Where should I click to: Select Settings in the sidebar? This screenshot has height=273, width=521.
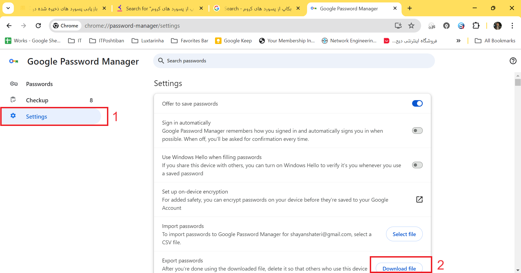tap(50, 116)
